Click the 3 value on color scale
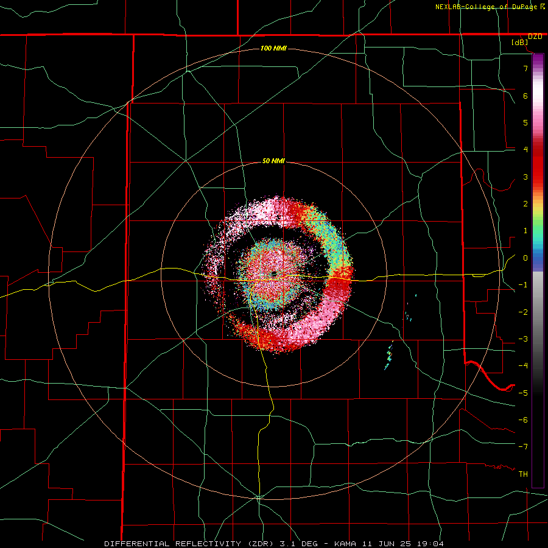Image resolution: width=548 pixels, height=548 pixels. (x=525, y=177)
